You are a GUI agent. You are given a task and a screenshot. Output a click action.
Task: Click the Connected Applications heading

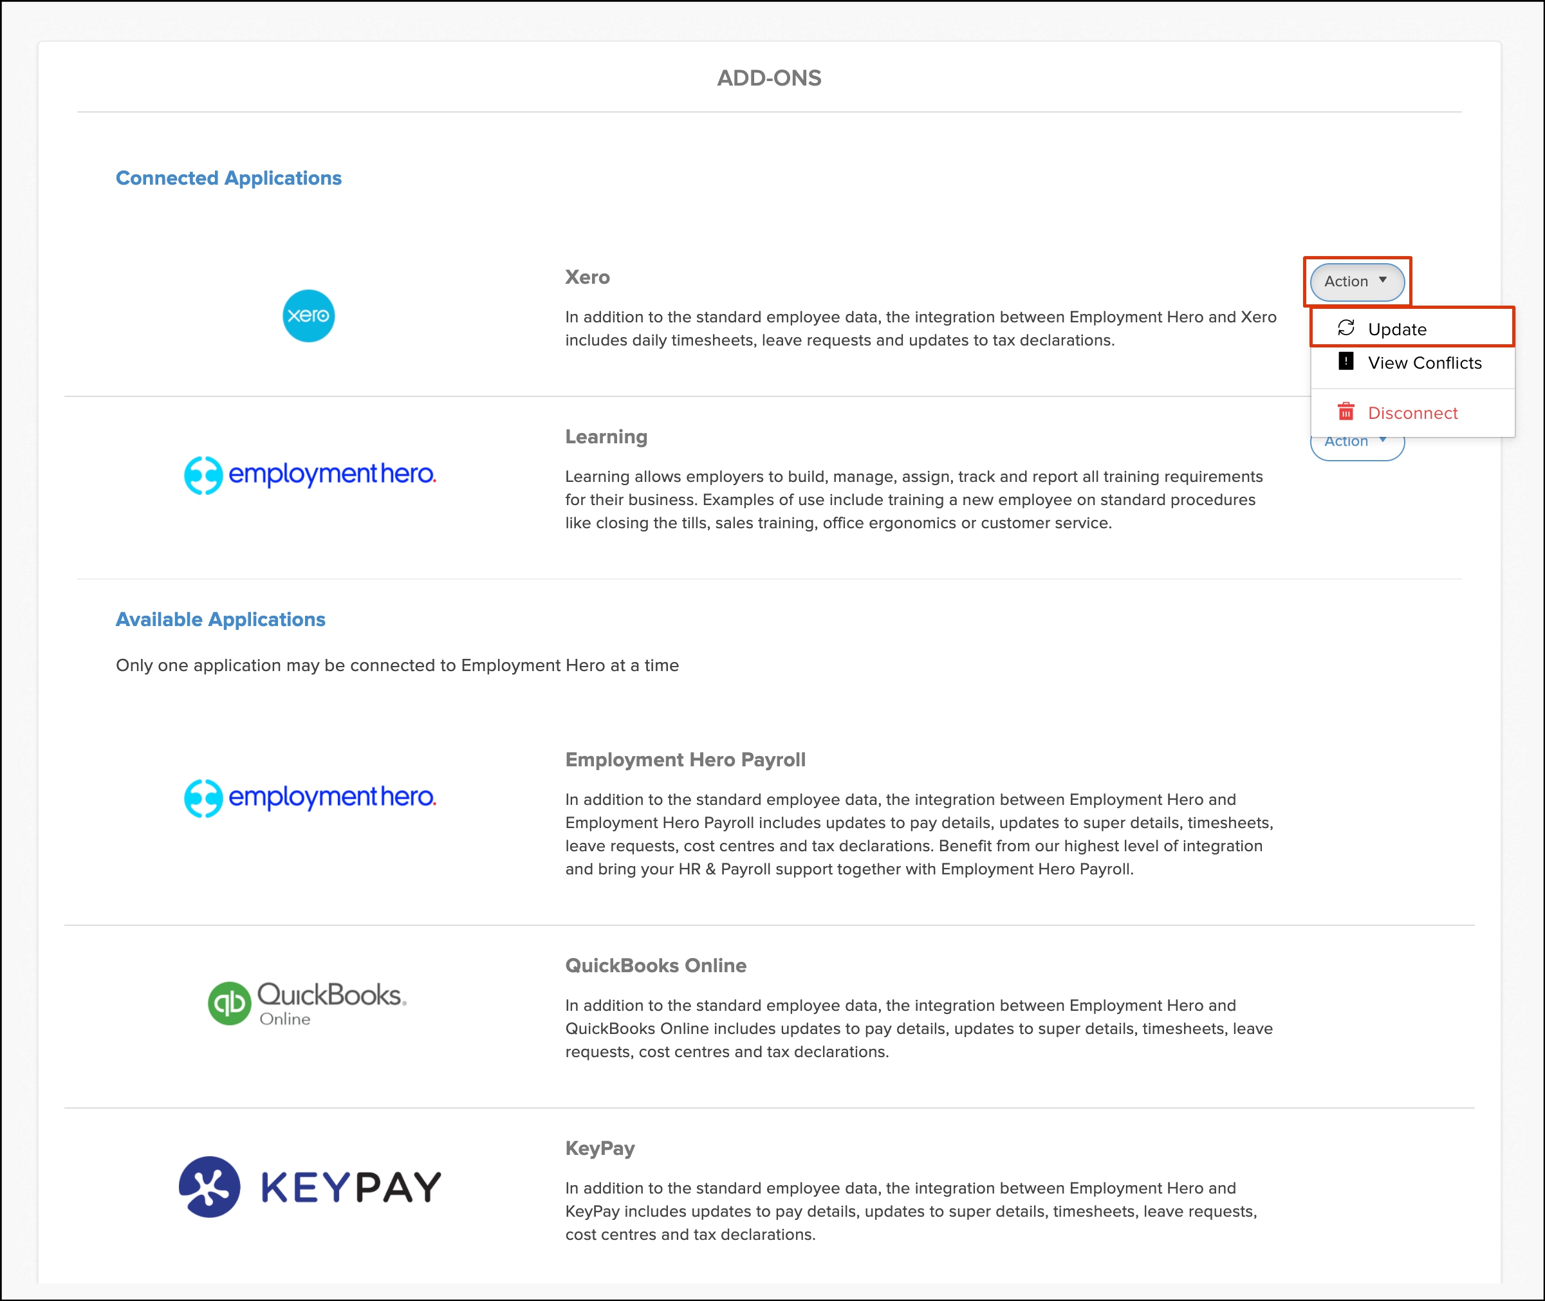(228, 178)
